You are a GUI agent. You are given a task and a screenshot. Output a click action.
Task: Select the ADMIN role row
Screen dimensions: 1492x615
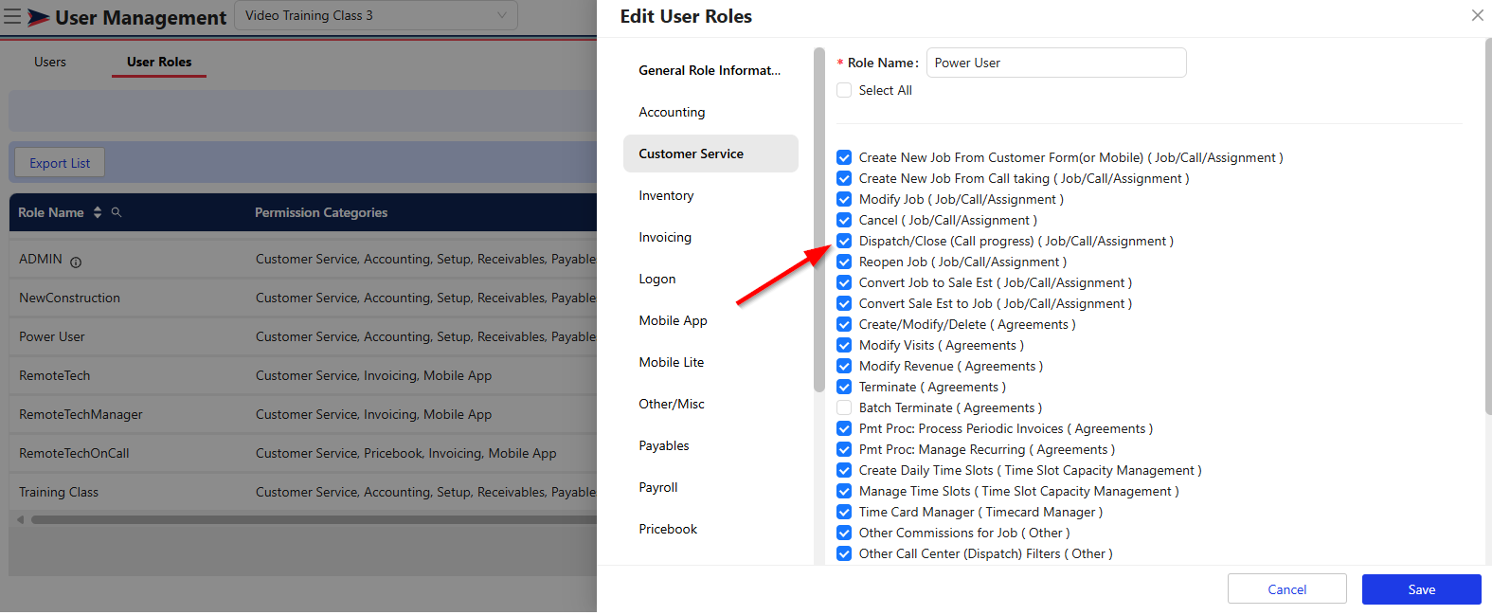303,259
